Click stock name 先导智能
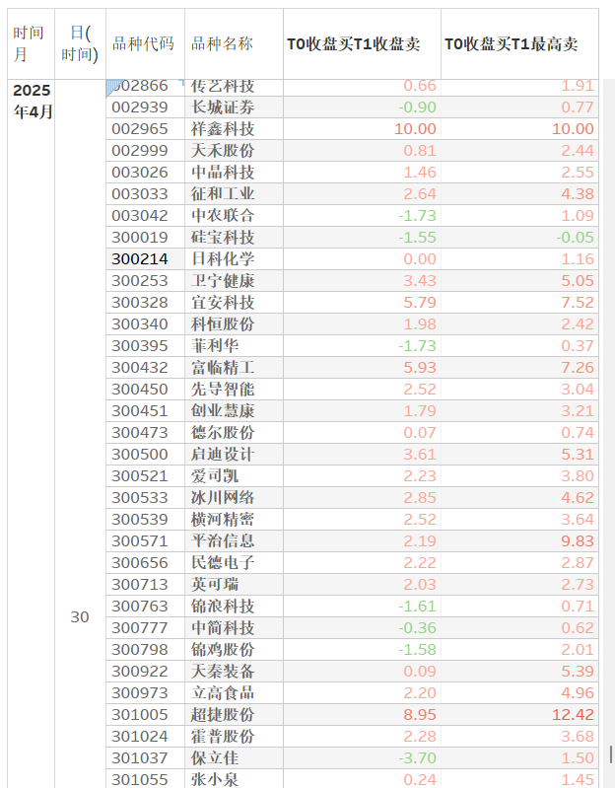Screen dimensions: 615x788 (x=223, y=389)
